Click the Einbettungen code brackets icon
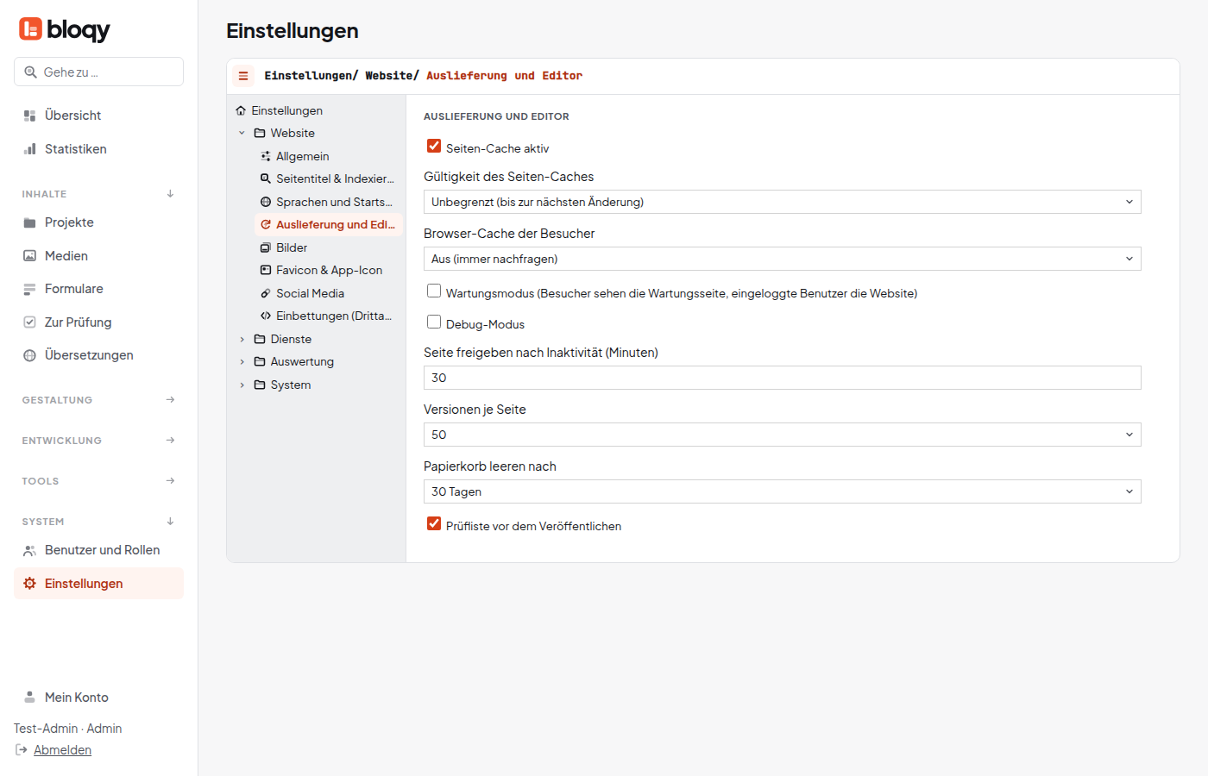Viewport: 1208px width, 776px height. point(266,316)
